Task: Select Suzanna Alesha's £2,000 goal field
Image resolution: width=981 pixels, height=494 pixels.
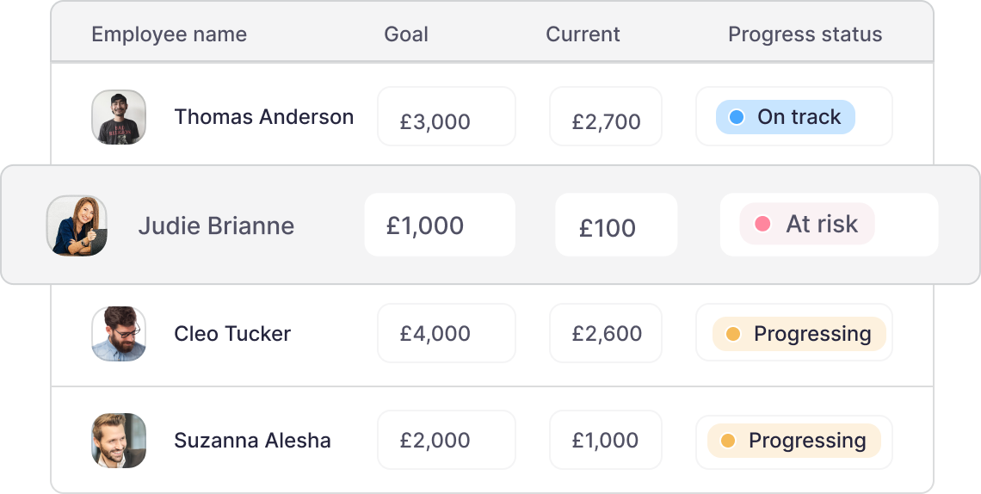Action: point(446,441)
